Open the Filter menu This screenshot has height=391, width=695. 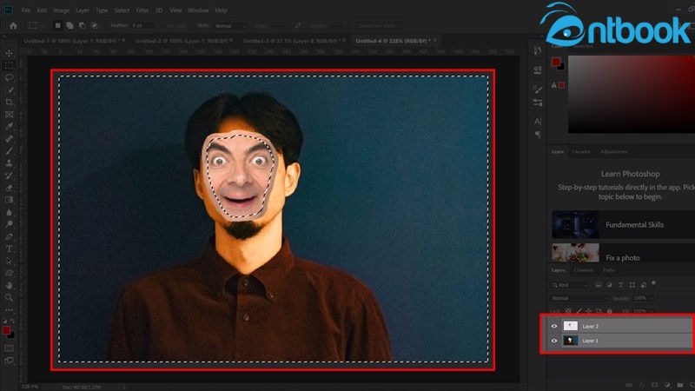click(142, 10)
